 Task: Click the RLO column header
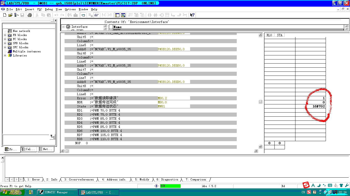point(269,35)
